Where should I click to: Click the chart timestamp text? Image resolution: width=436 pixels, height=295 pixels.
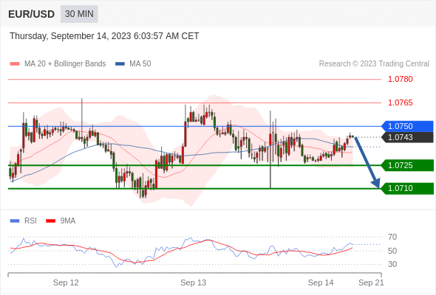pos(104,36)
